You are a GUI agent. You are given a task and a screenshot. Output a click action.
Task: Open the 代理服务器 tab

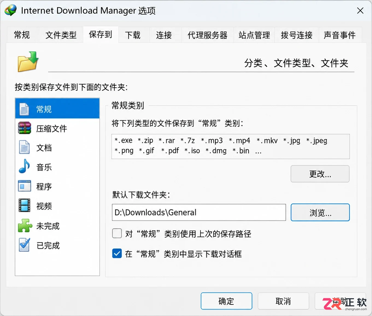(x=207, y=35)
